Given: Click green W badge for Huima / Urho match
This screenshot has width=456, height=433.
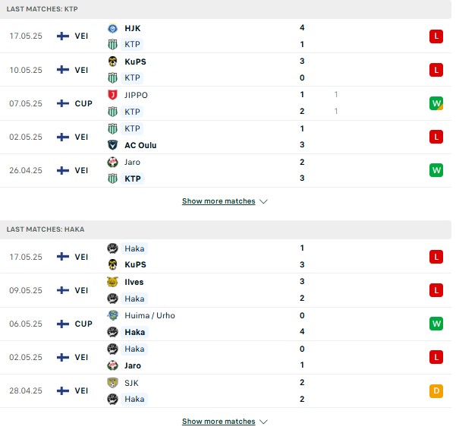Looking at the screenshot, I should tap(436, 324).
